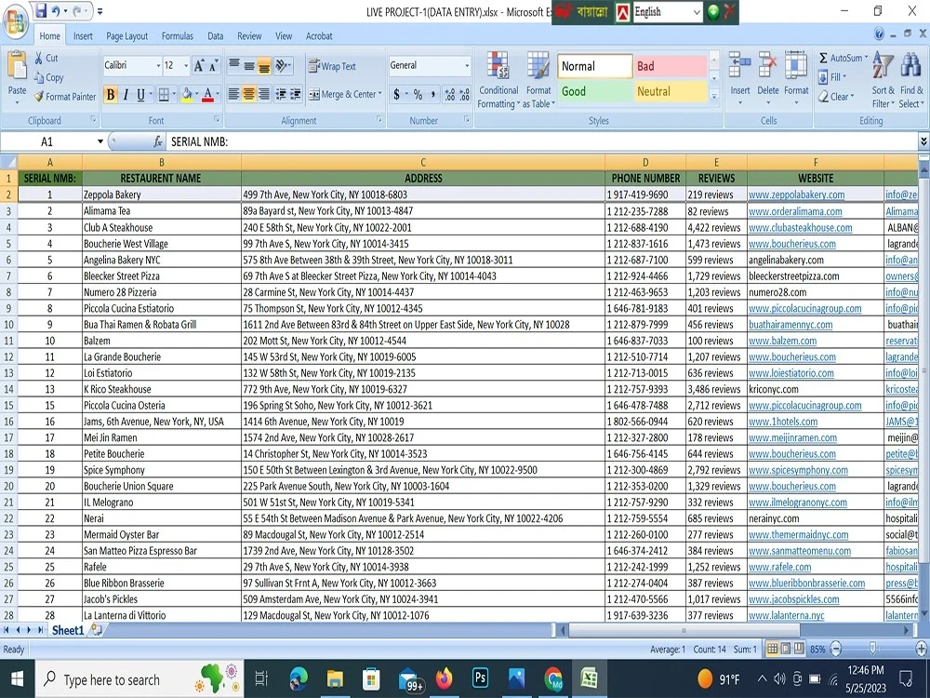Click Merge & Center button
The width and height of the screenshot is (930, 698).
[x=345, y=94]
